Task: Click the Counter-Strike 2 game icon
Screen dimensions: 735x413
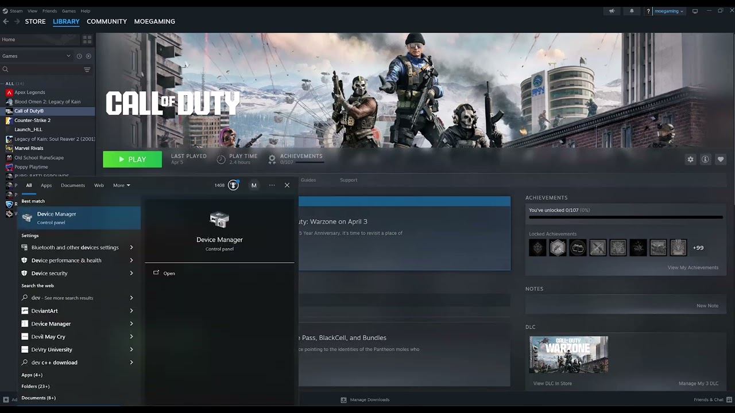Action: tap(9, 120)
